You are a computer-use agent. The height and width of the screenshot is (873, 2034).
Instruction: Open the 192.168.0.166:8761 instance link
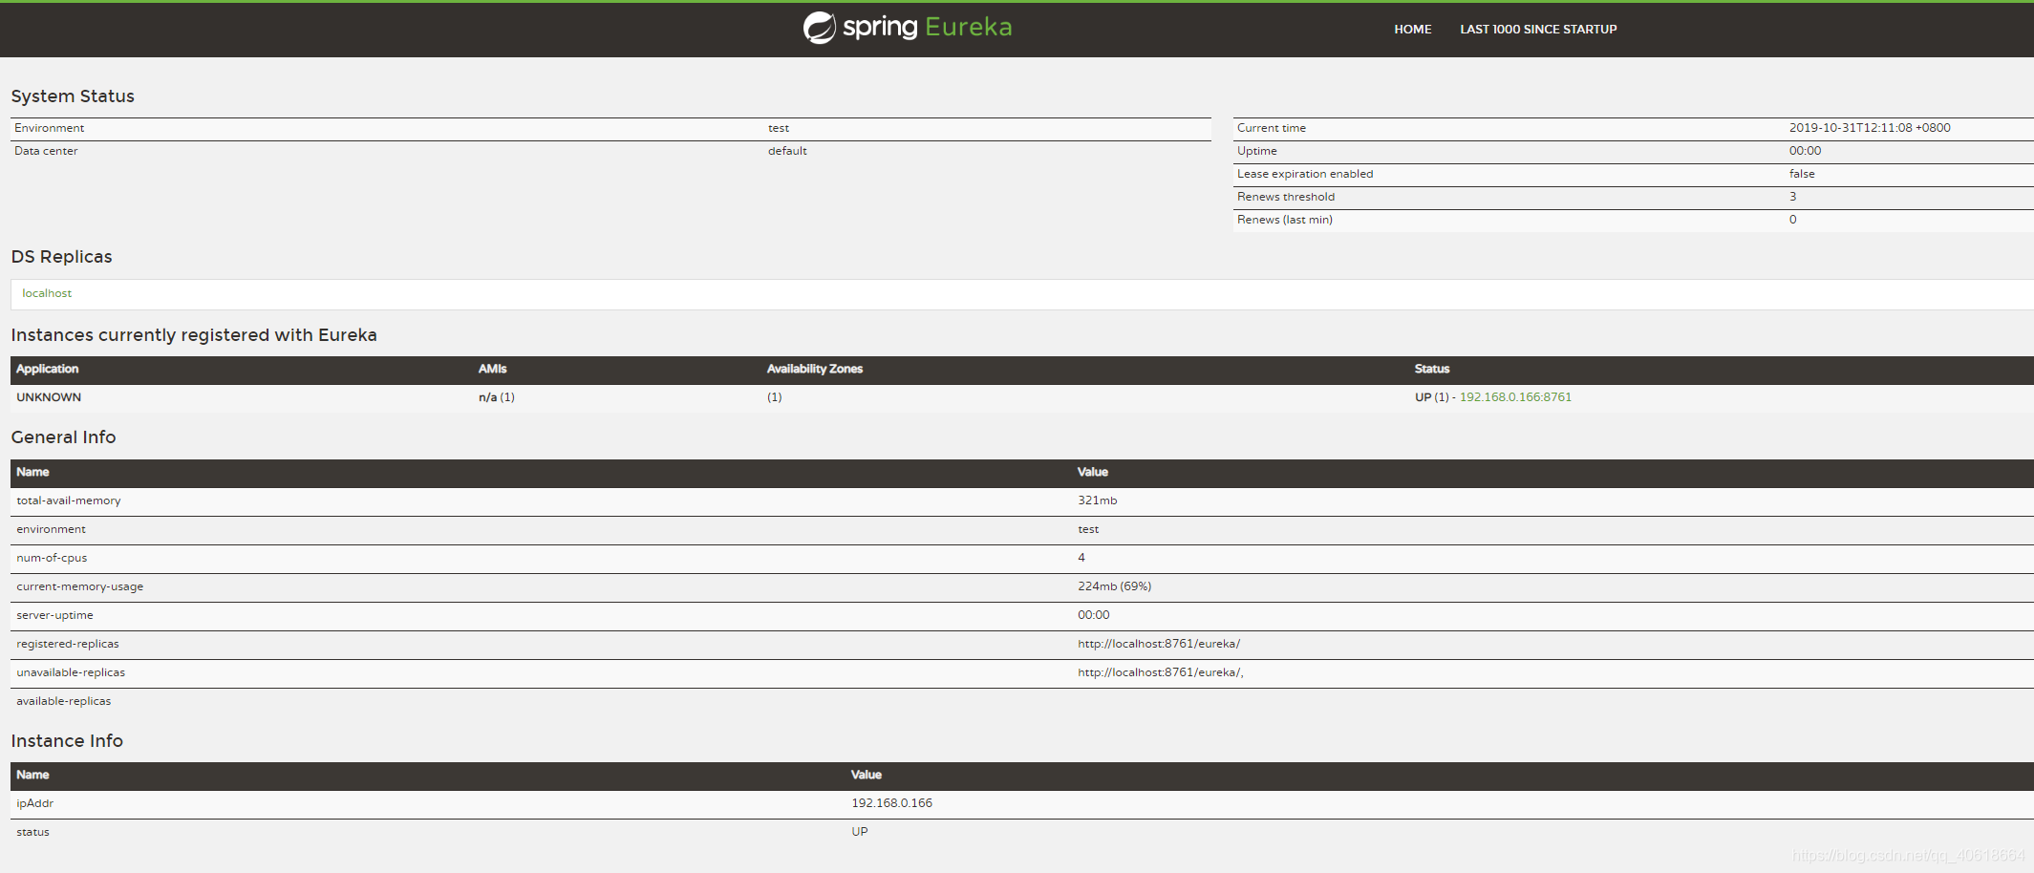click(1515, 397)
